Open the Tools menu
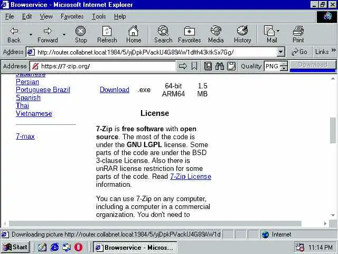Screen dimensions: 338x254 [99, 16]
